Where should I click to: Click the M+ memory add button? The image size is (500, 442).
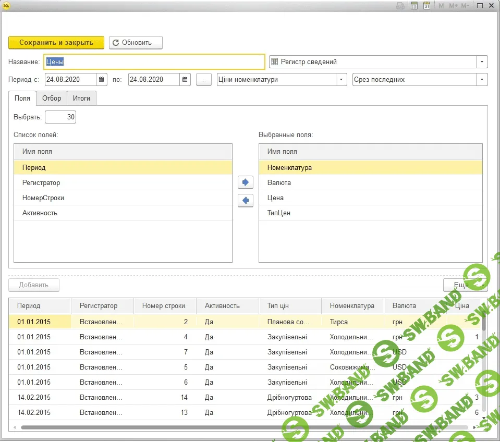pos(453,6)
